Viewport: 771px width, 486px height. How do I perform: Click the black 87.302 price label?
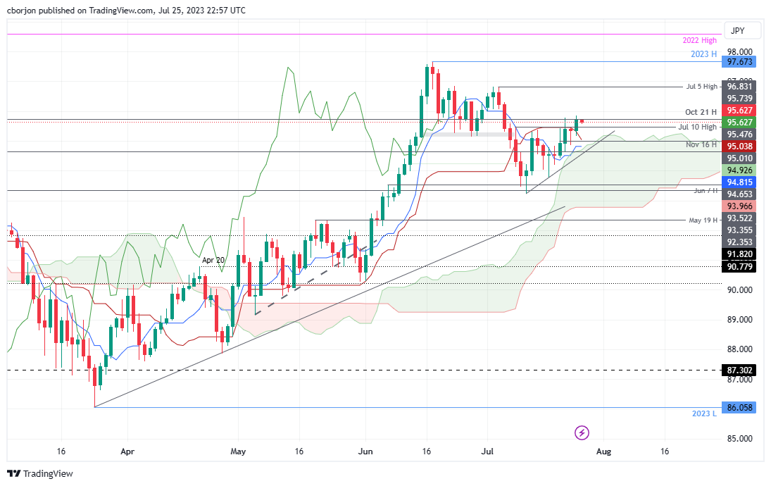[x=740, y=370]
